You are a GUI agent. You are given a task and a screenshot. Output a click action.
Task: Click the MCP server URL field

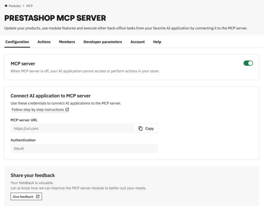click(x=71, y=129)
